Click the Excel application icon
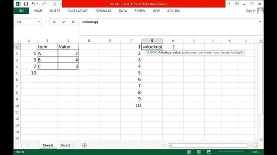Viewport: 277px width, 155px height. [x=18, y=4]
